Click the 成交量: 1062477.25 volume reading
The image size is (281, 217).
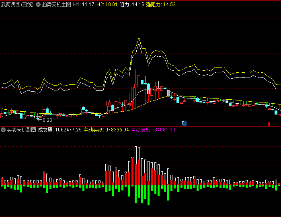pyautogui.click(x=59, y=130)
